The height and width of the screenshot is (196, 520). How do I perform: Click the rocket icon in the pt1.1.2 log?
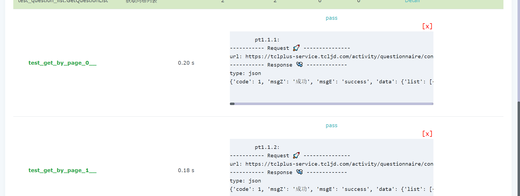[x=296, y=155]
